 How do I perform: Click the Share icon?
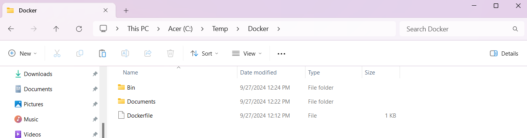pos(148,53)
